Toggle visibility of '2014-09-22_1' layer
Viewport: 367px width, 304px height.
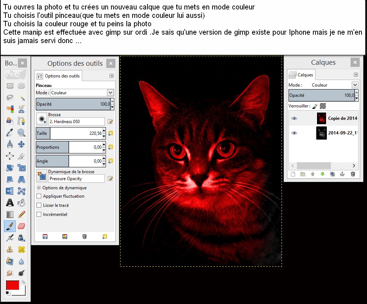tap(294, 133)
